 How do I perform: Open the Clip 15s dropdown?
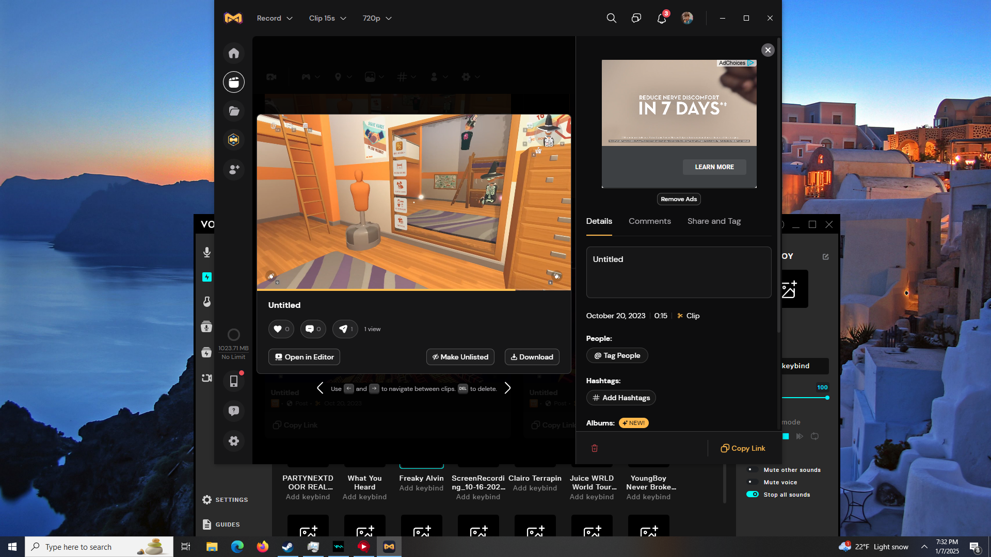coord(327,19)
